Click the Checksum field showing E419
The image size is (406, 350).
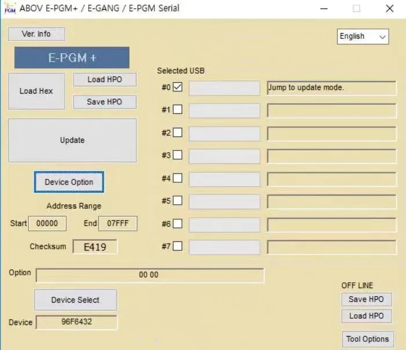coord(95,247)
